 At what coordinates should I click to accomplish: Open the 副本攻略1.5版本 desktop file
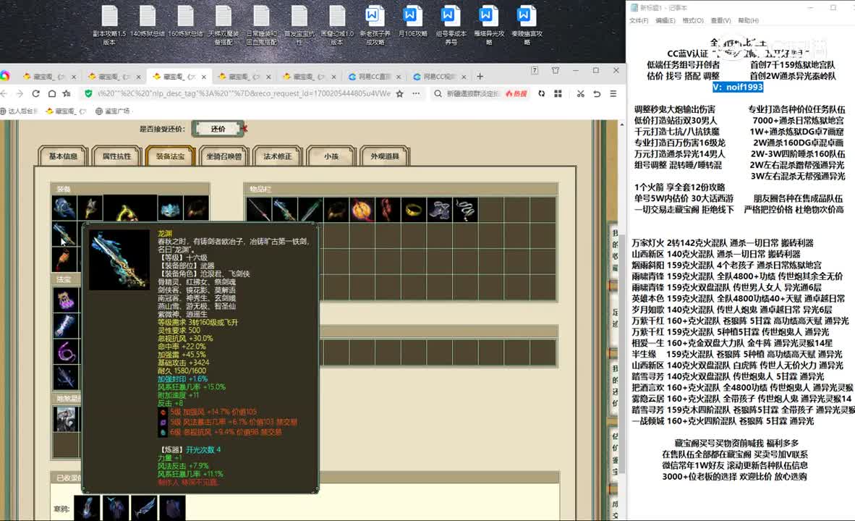110,25
